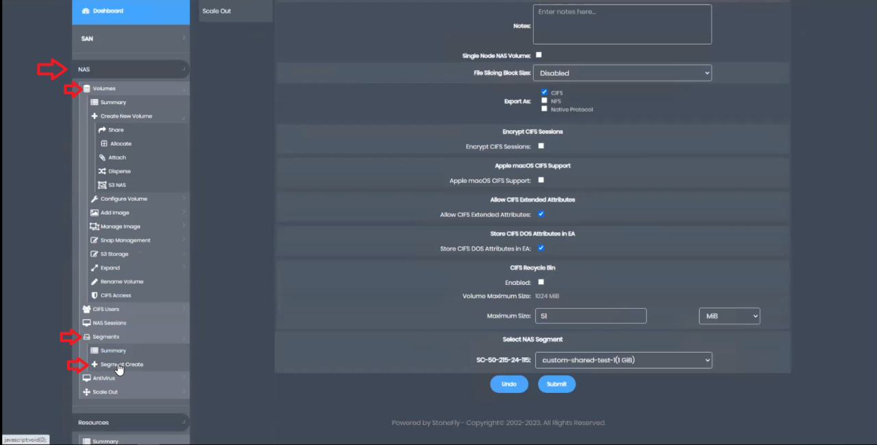This screenshot has width=877, height=445.
Task: Open the Snap Management icon
Action: 94,240
